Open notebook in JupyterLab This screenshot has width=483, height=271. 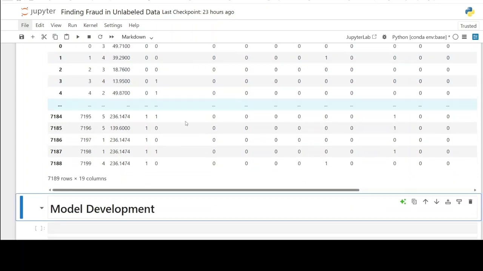(x=361, y=37)
